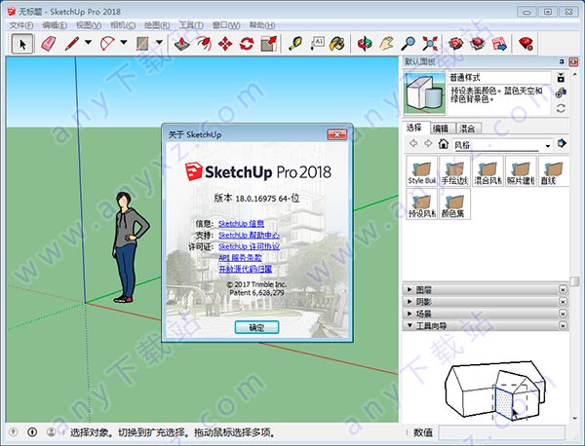Open the styles Details arrow menu

point(562,143)
